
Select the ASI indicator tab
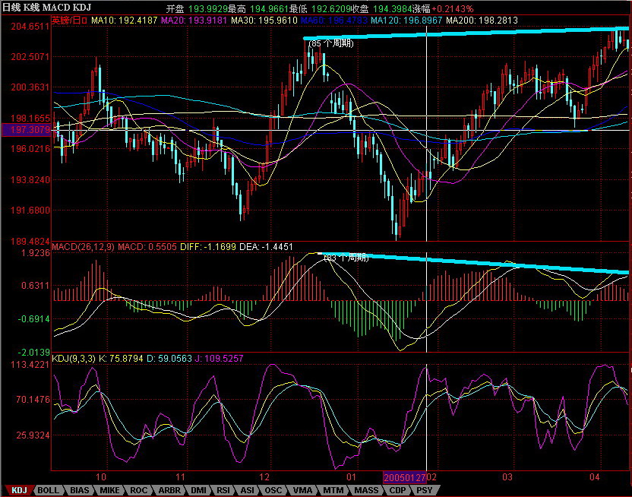coord(247,490)
